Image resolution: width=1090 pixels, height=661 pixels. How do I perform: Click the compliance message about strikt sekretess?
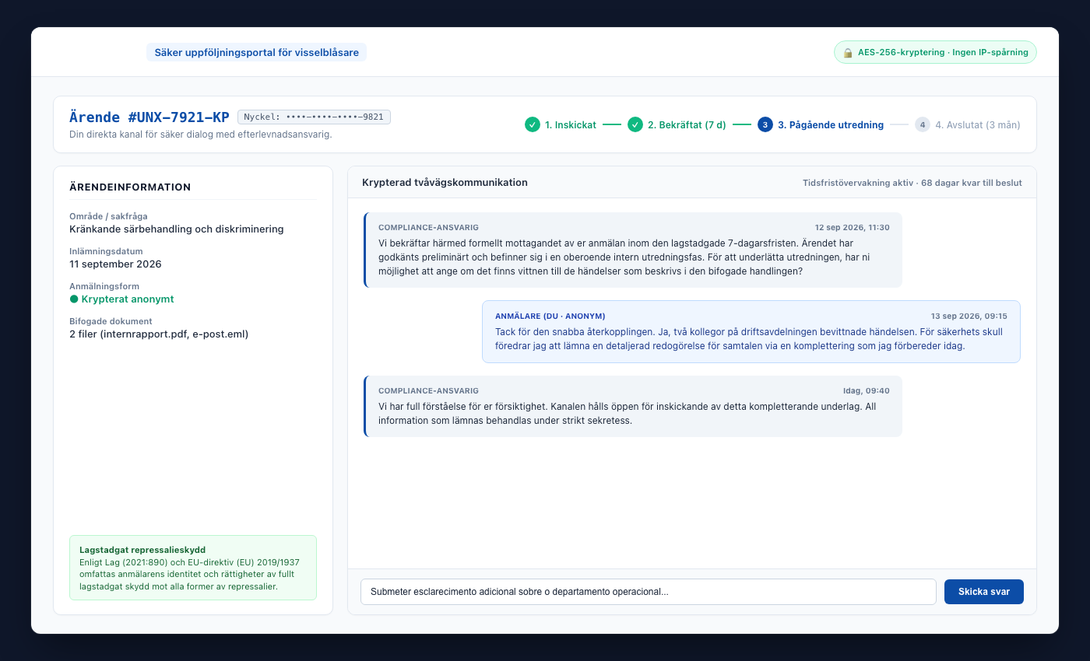[x=633, y=407]
